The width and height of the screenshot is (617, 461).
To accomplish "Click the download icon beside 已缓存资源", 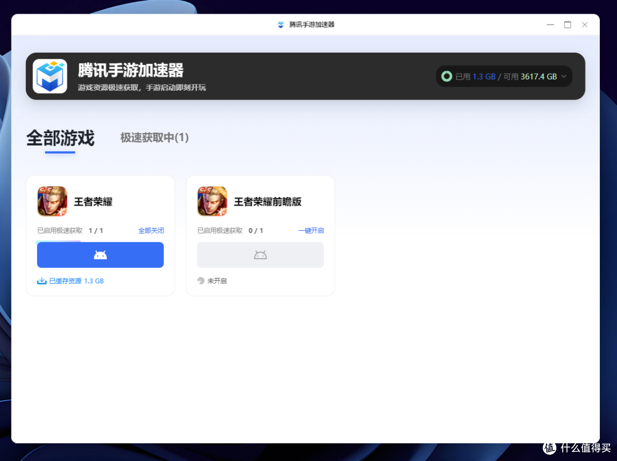I will click(x=42, y=281).
